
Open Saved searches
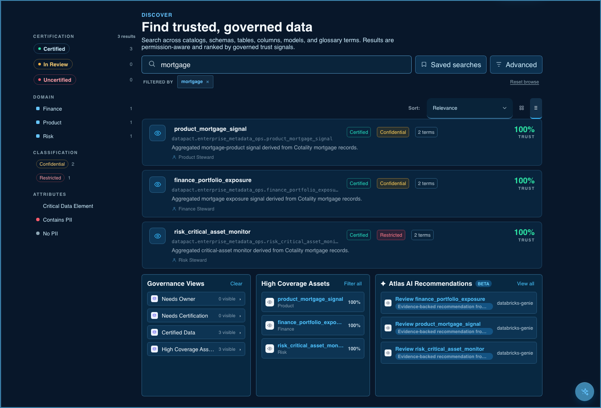451,65
